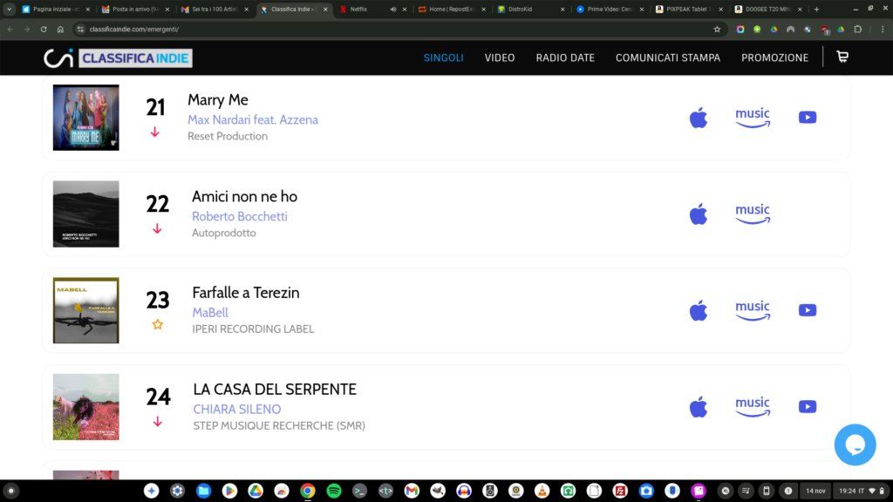Image resolution: width=893 pixels, height=502 pixels.
Task: Open the calendar showing 14 nov
Action: click(815, 491)
